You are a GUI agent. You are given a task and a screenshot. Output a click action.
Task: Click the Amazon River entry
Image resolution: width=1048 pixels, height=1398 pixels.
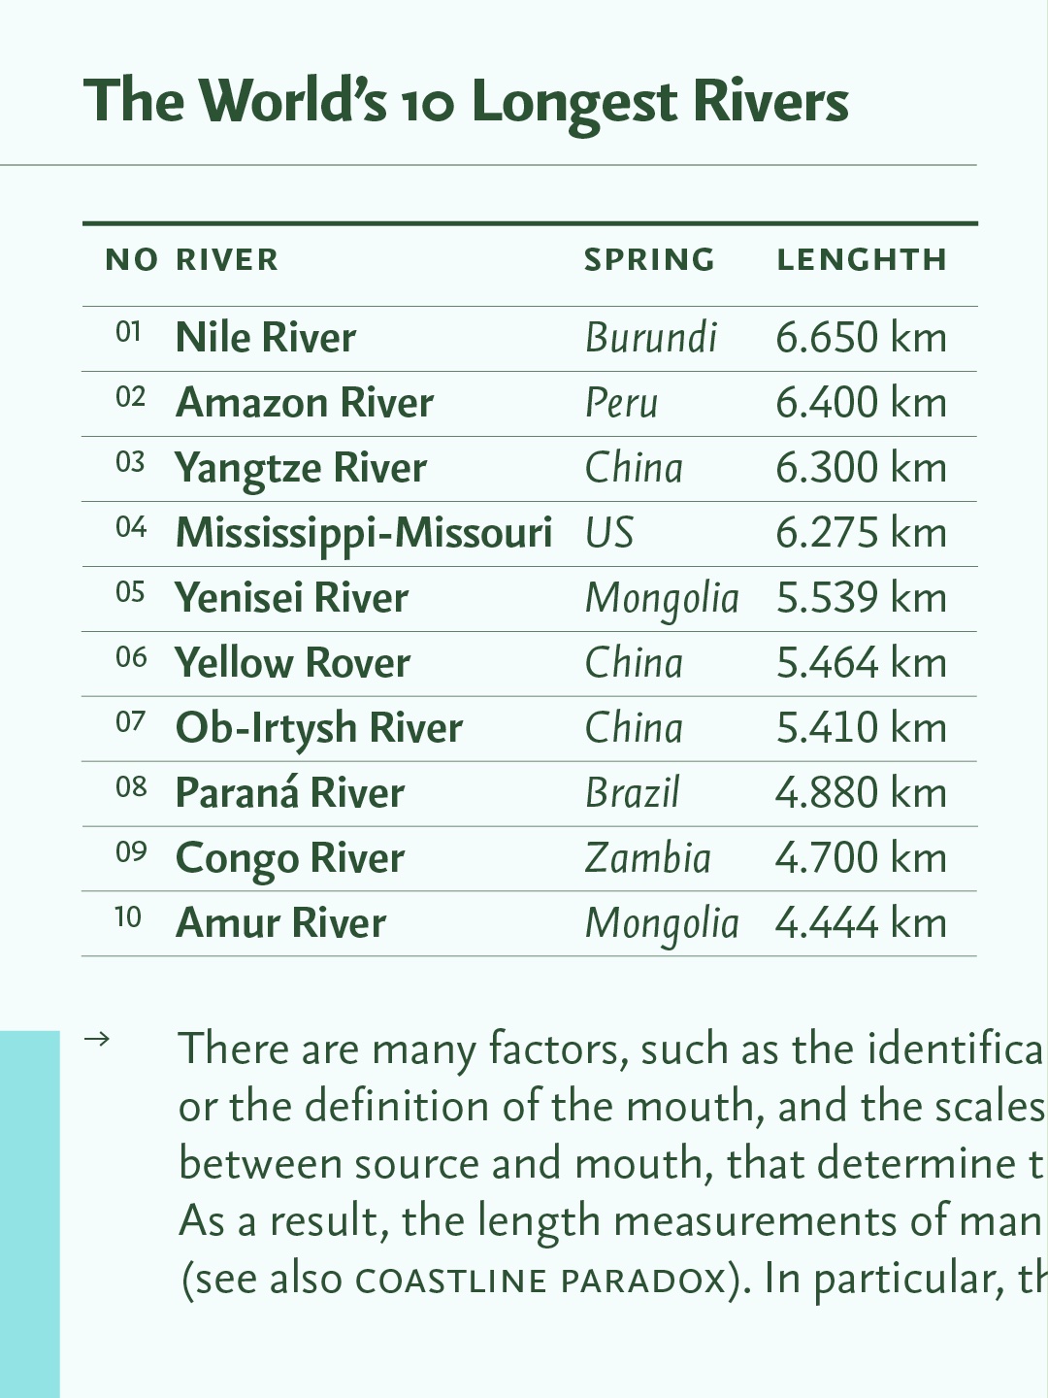click(x=305, y=403)
